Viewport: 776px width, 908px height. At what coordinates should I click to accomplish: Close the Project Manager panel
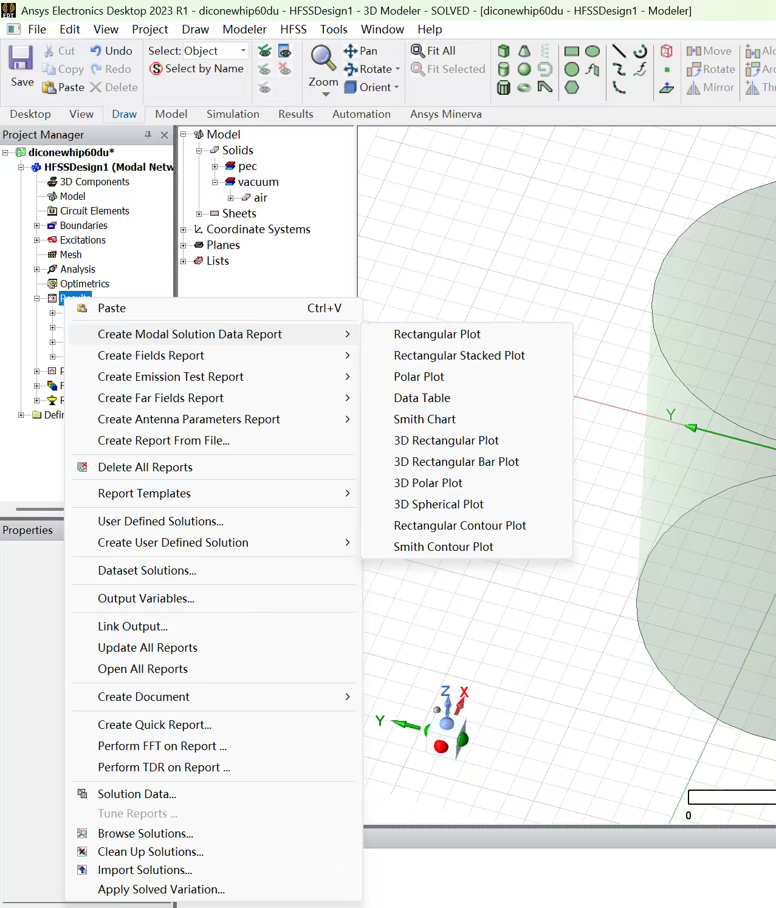(164, 135)
